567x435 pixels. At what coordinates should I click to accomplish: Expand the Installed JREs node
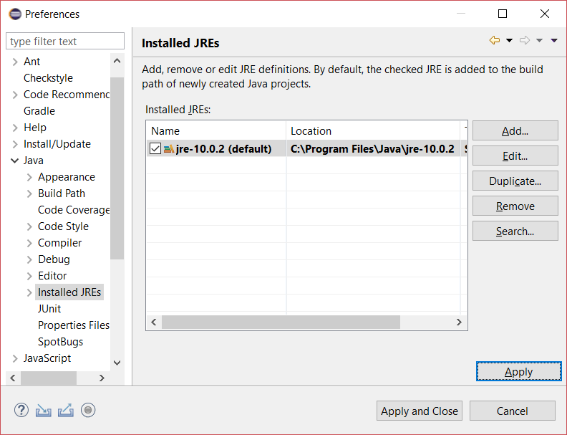(29, 292)
